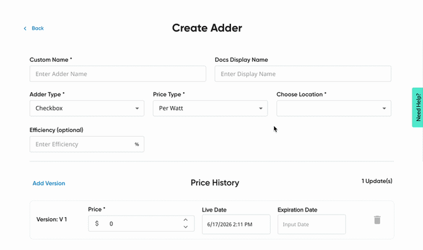Click the Version: V 1 label
The width and height of the screenshot is (423, 250).
tap(52, 220)
